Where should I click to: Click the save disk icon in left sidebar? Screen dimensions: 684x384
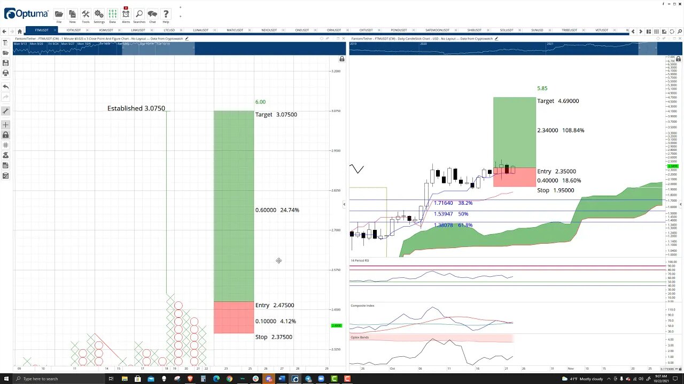[5, 63]
